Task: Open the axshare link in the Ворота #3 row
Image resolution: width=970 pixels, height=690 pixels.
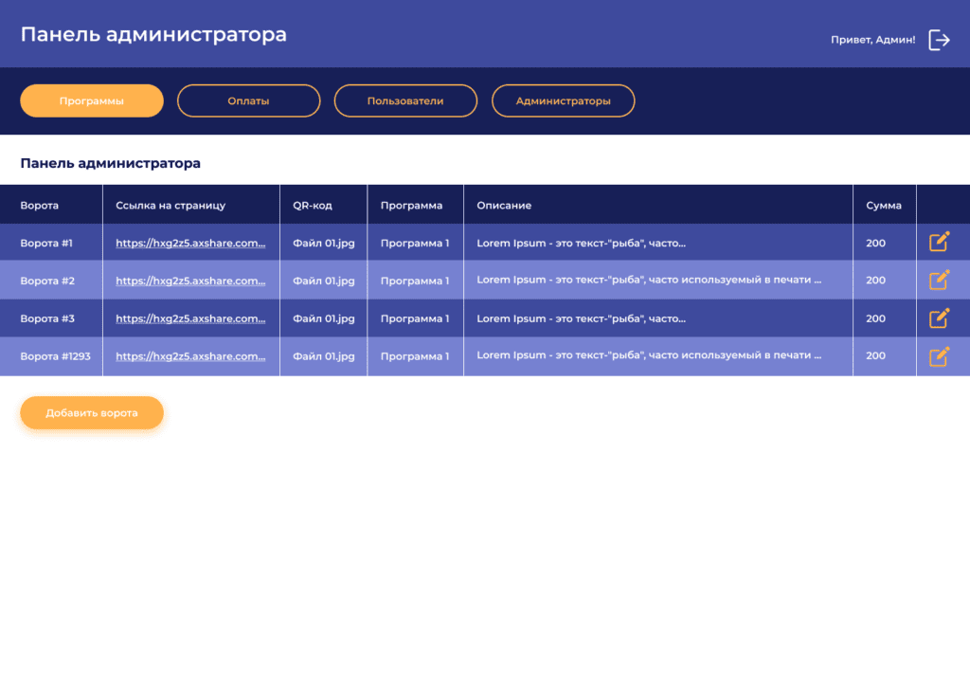Action: (x=190, y=318)
